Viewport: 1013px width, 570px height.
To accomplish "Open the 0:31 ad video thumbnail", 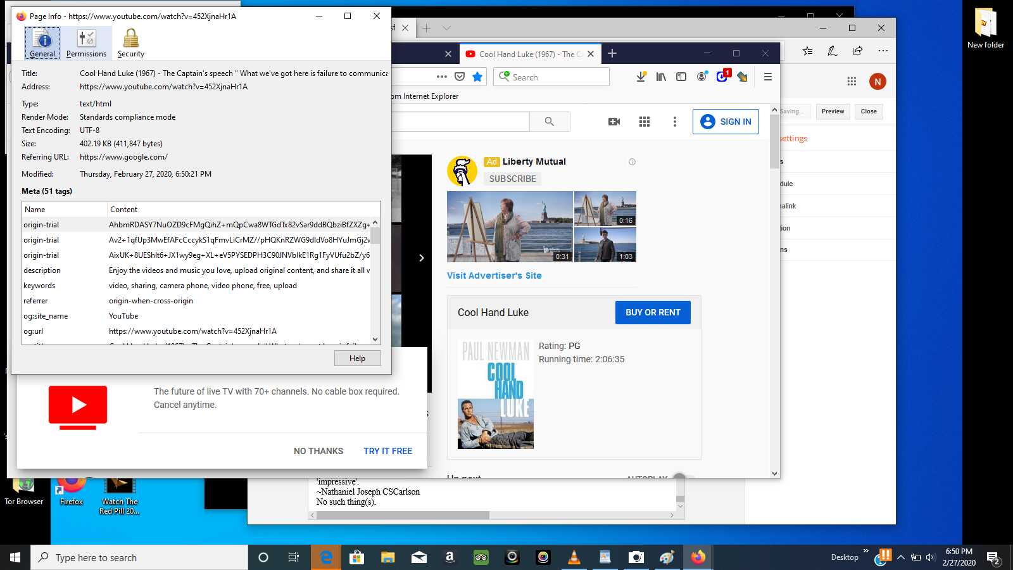I will (x=510, y=227).
